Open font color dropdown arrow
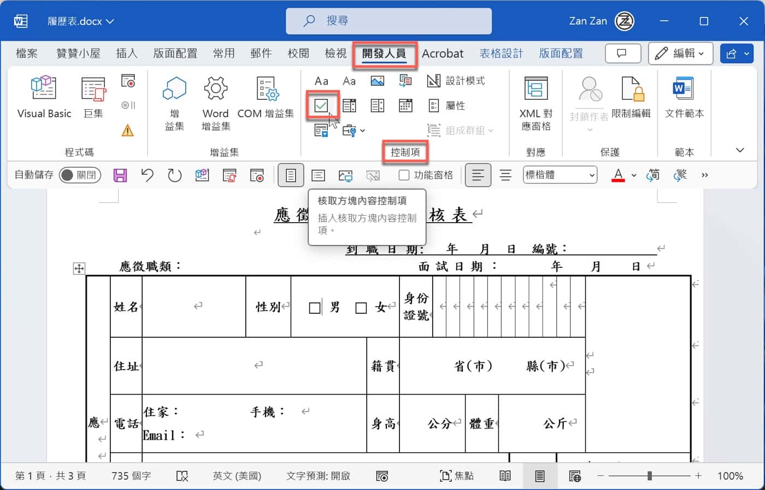765x490 pixels. coord(634,176)
